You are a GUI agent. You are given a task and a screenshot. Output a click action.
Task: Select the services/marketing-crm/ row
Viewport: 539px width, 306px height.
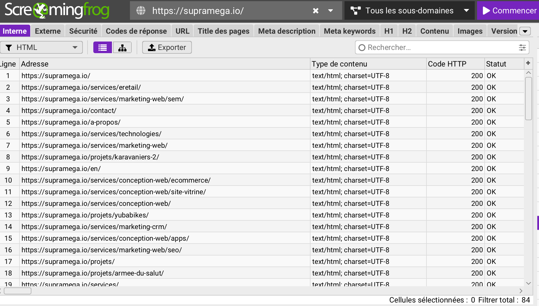click(x=262, y=226)
